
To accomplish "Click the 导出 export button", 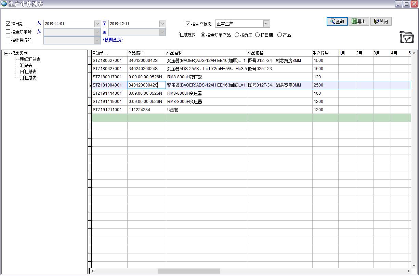I will coord(358,22).
